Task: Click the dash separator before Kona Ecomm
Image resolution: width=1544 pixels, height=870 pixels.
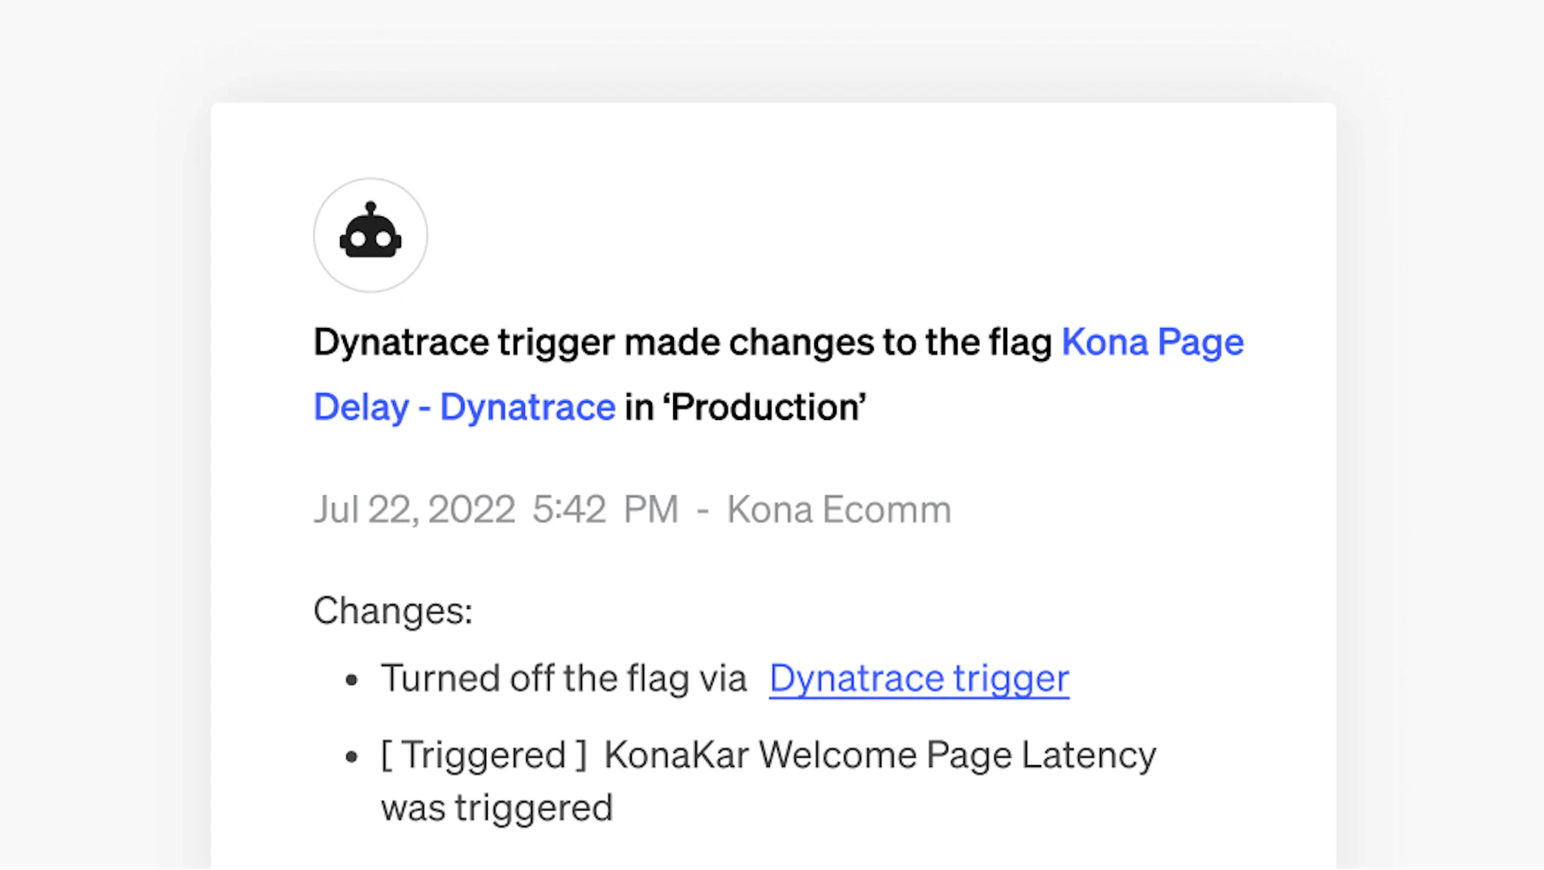Action: (703, 510)
